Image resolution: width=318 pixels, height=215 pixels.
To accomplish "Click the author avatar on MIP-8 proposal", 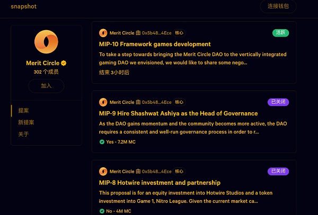I will [x=103, y=172].
